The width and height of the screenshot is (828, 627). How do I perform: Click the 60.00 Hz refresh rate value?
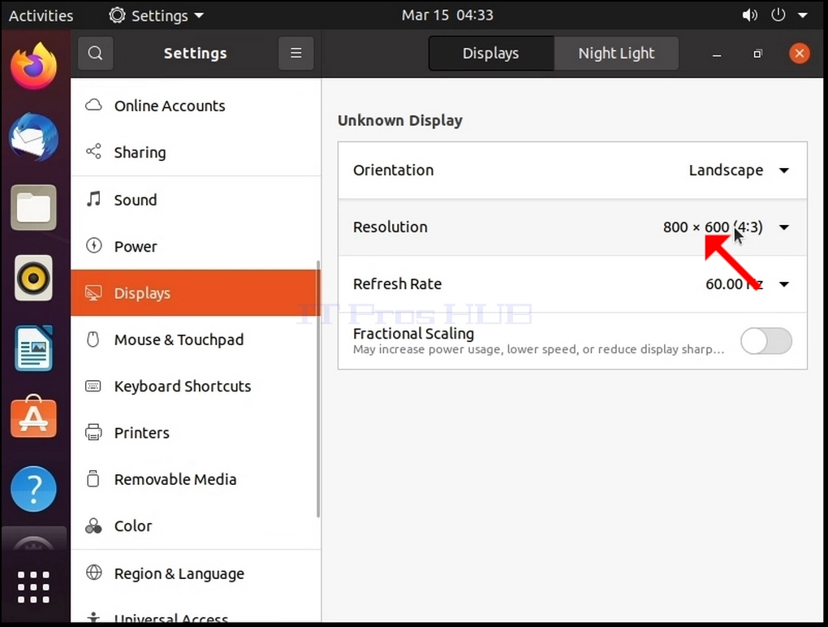[x=735, y=284]
